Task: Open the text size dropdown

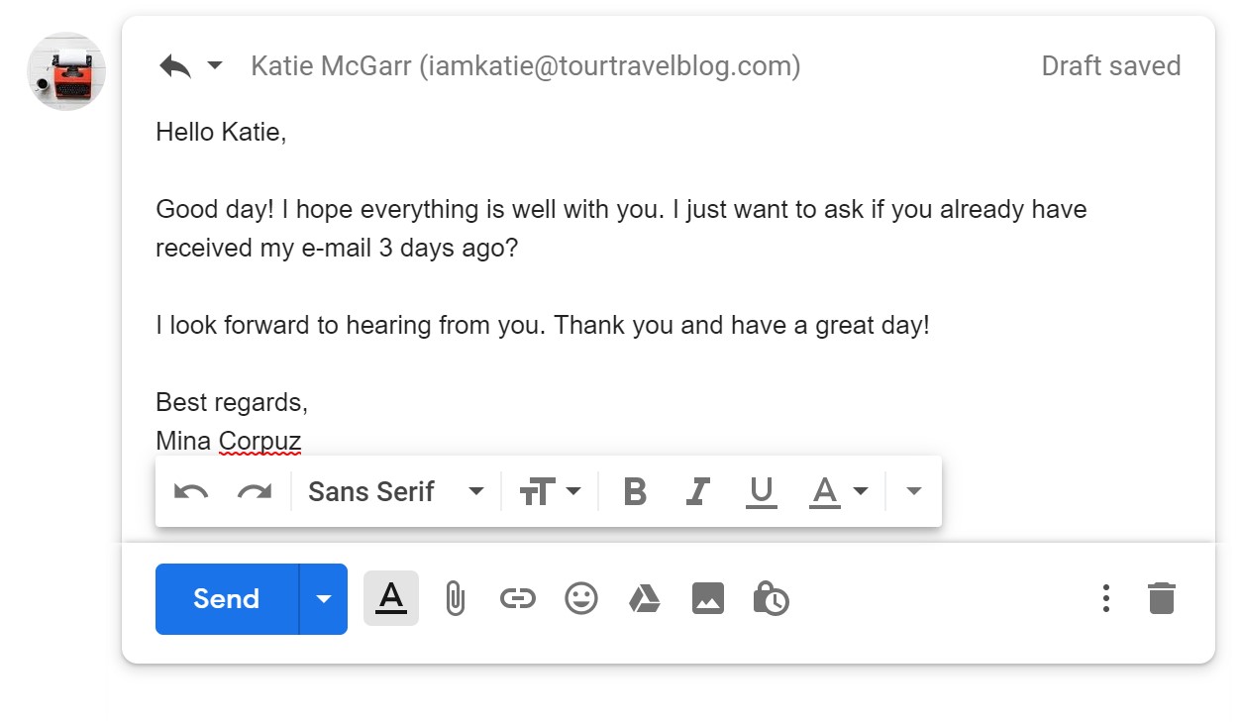Action: tap(551, 491)
